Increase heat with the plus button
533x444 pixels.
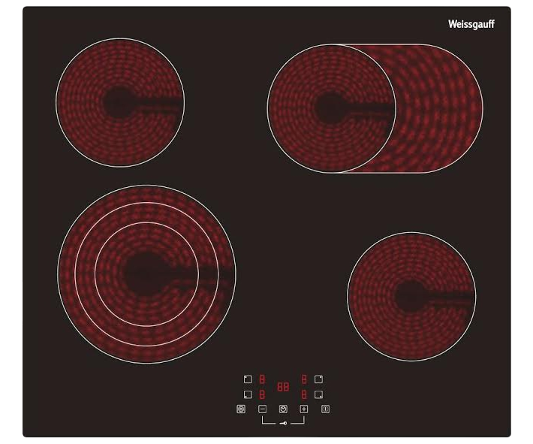[x=304, y=409]
